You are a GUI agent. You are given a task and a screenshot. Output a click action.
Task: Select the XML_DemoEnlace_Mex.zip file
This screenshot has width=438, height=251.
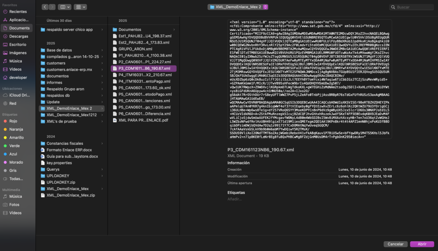(x=72, y=195)
